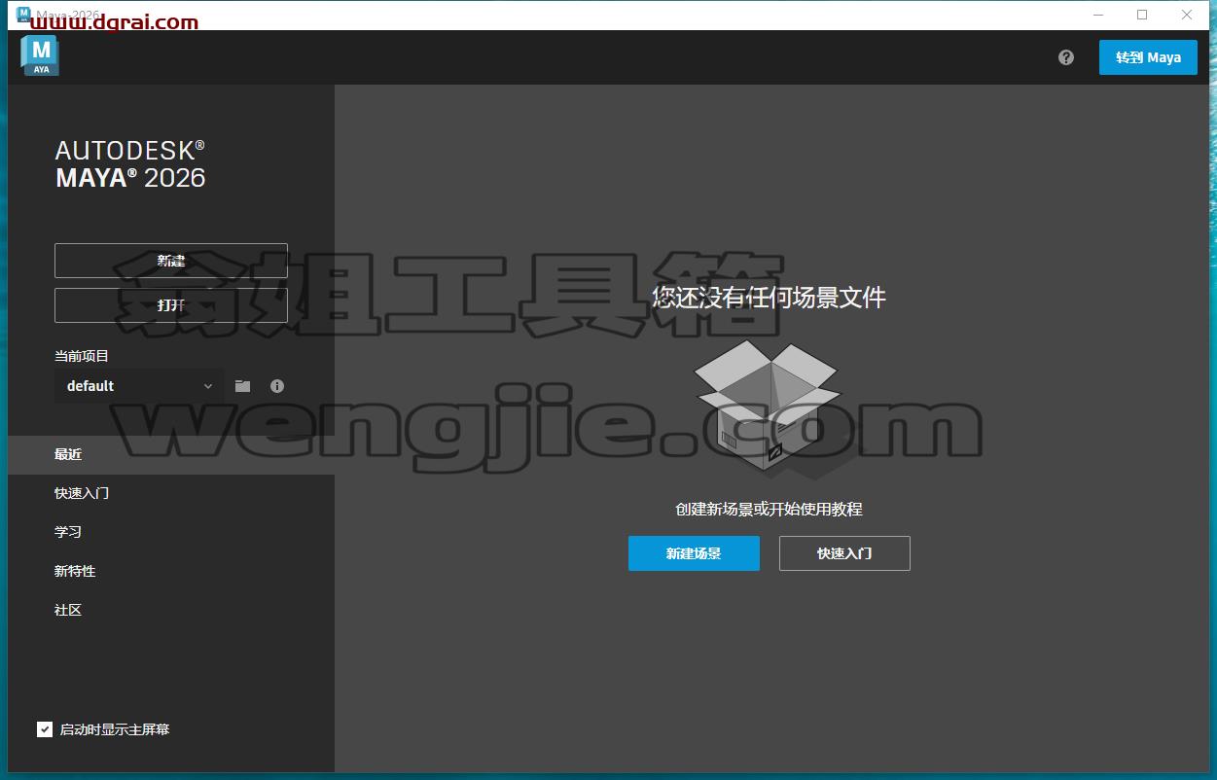Image resolution: width=1217 pixels, height=780 pixels.
Task: Click the Maya icon in title bar
Action: click(23, 15)
